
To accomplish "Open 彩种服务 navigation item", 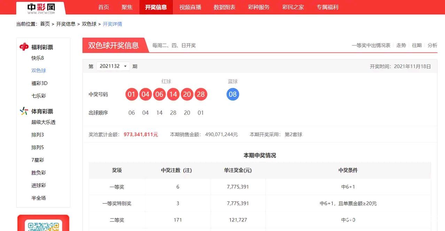I will point(259,7).
